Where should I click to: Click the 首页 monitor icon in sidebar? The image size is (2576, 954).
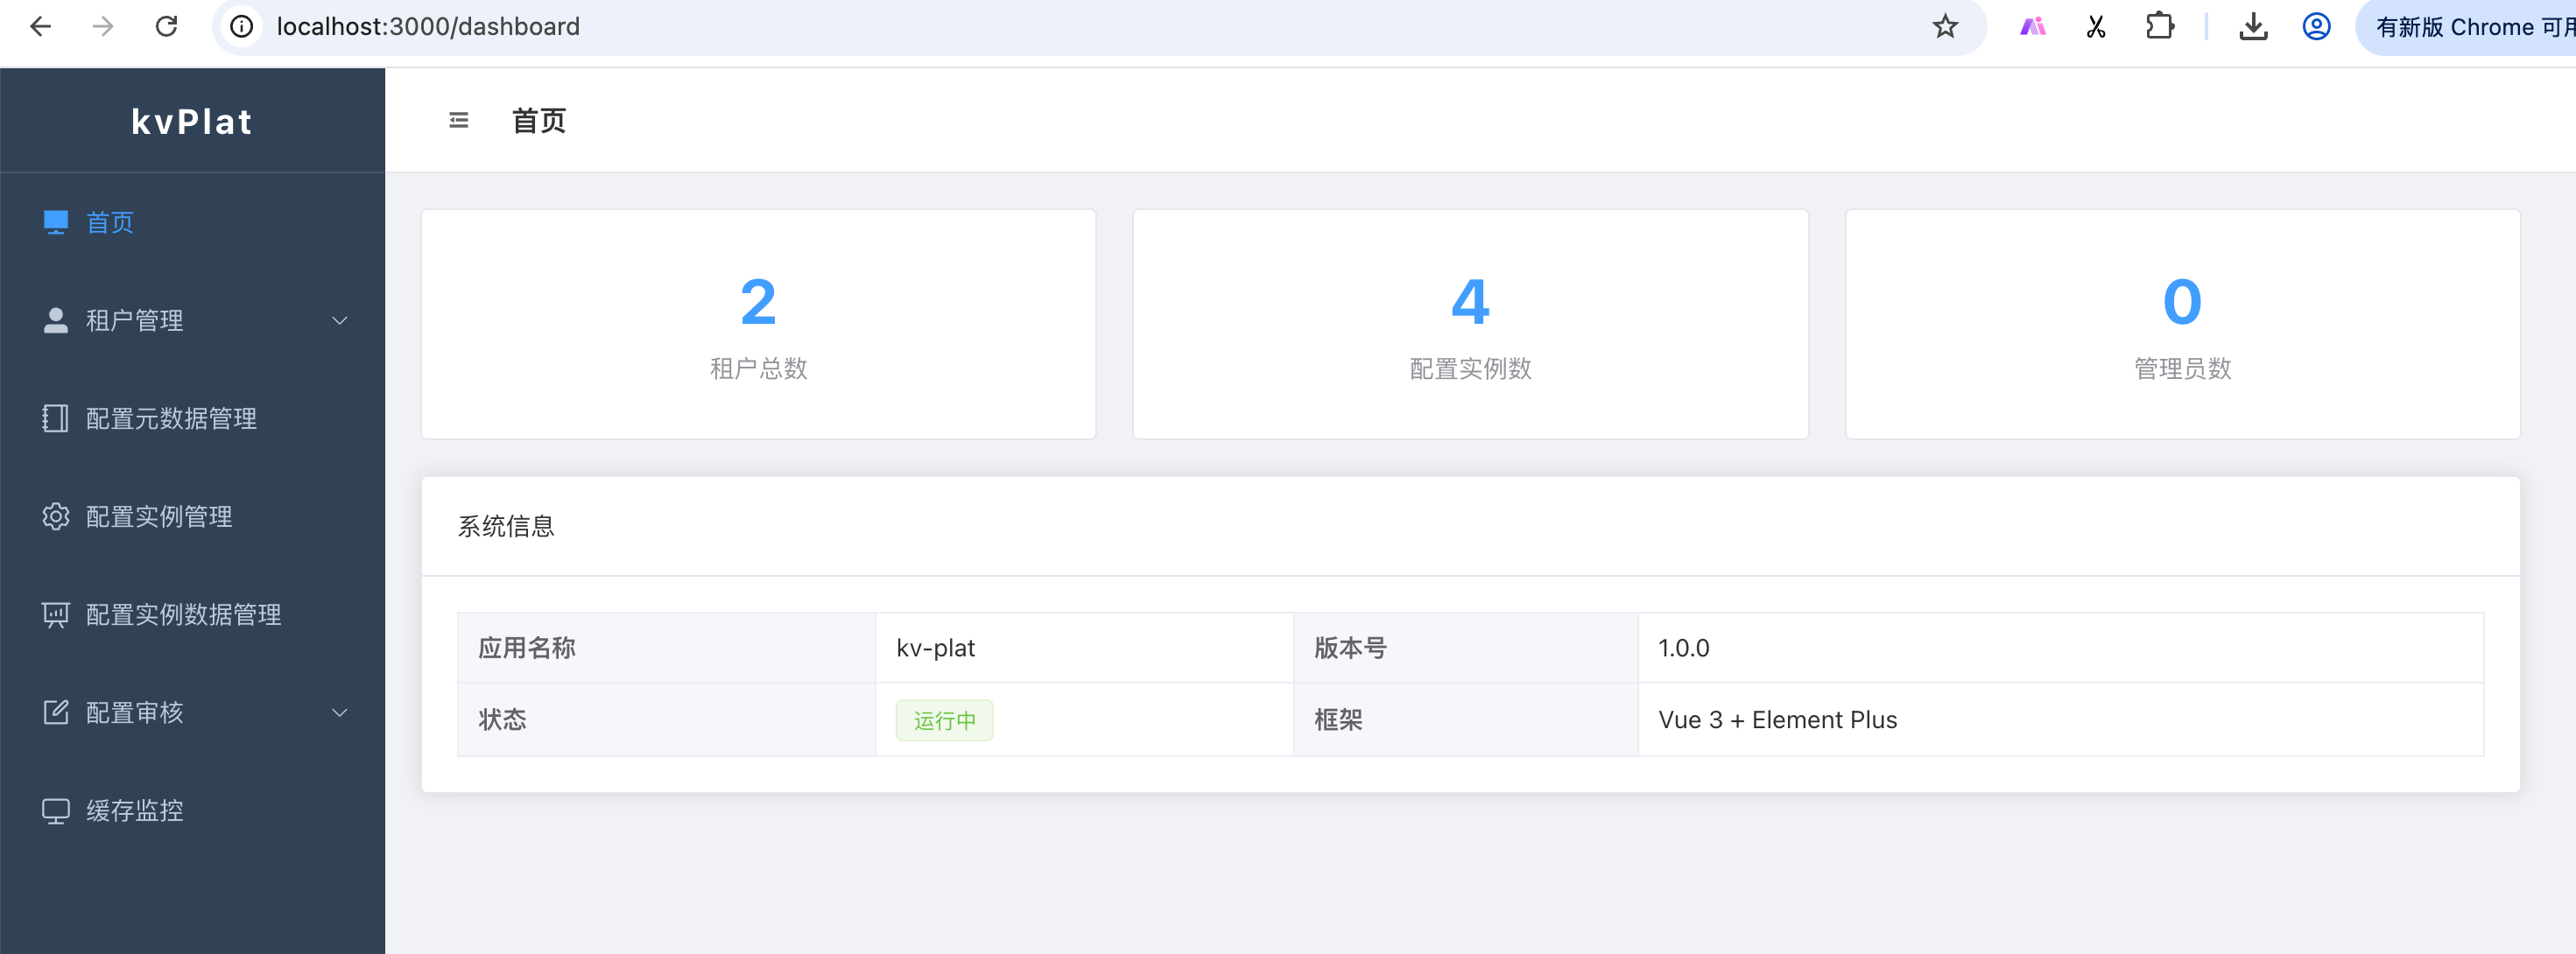pos(56,222)
